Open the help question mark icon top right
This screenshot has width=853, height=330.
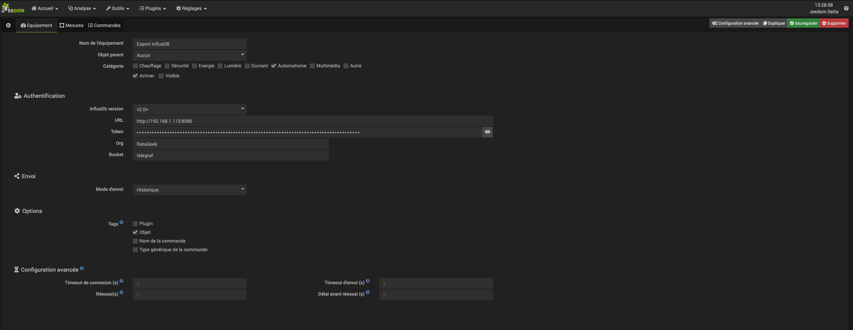coord(846,8)
